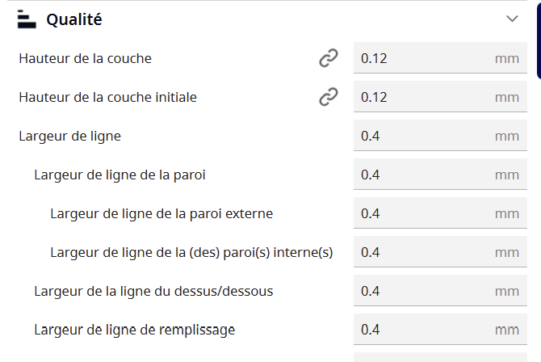This screenshot has width=541, height=362.
Task: Collapse the Qualité section with the chevron
Action: point(512,19)
